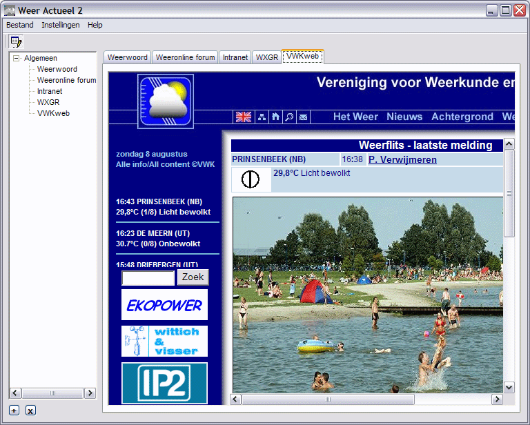Click the tree panel horizontal scrollbar thumb
This screenshot has width=530, height=425.
pos(52,393)
